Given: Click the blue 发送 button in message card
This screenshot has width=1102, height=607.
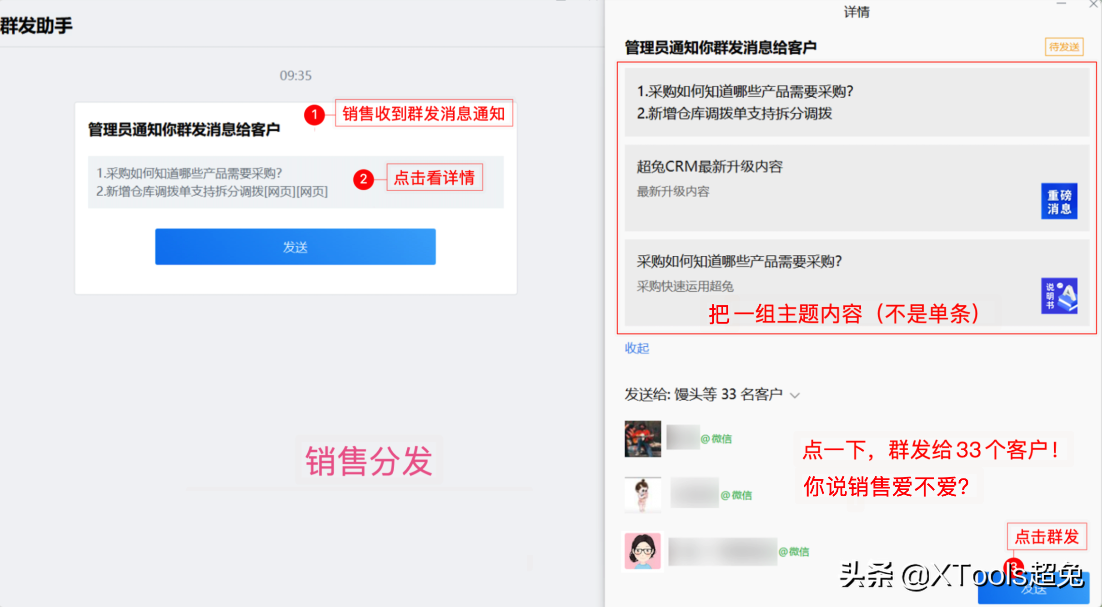Looking at the screenshot, I should (x=295, y=247).
